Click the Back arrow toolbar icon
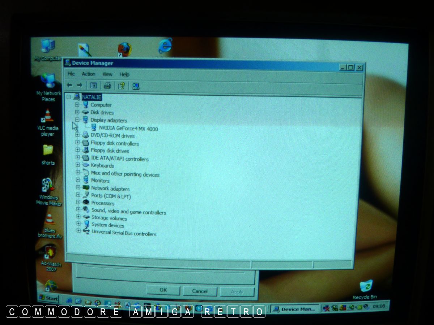Screen dimensions: 434x325 pyautogui.click(x=70, y=86)
